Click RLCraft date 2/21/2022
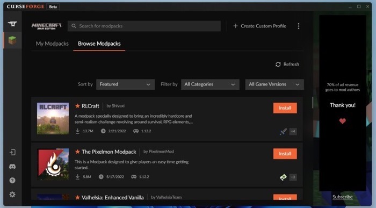This screenshot has width=376, height=208. point(117,131)
